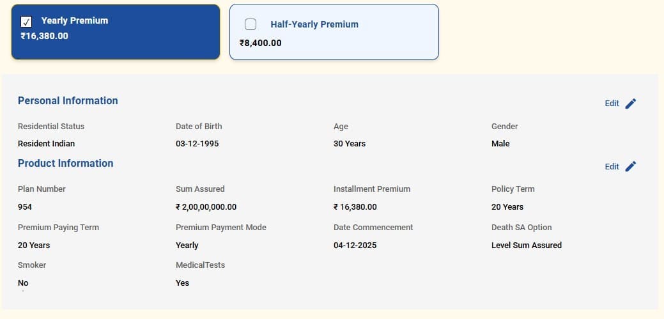This screenshot has width=664, height=319.
Task: Click the Policy Term value 20 Years
Action: click(507, 207)
